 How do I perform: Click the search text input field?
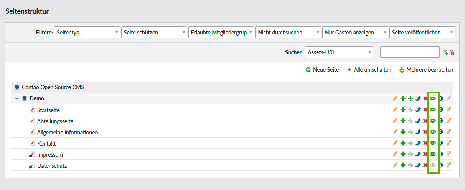click(x=410, y=52)
